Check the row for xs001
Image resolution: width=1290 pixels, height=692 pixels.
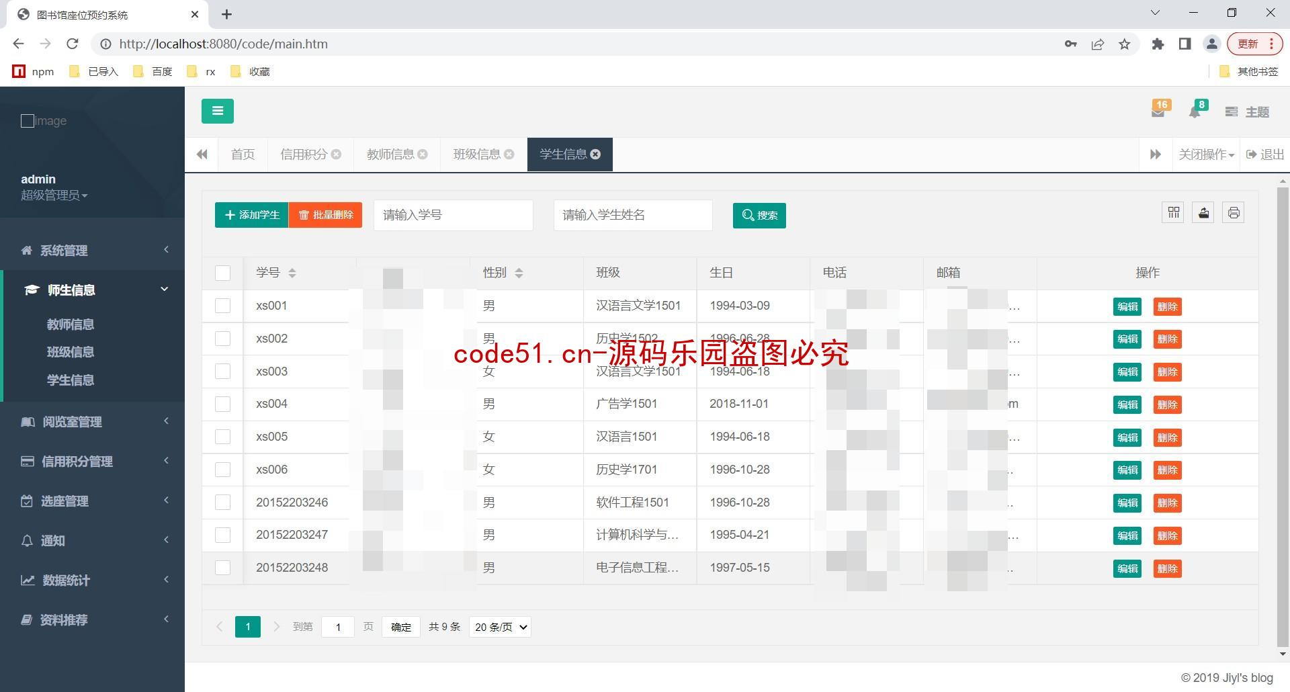click(222, 306)
